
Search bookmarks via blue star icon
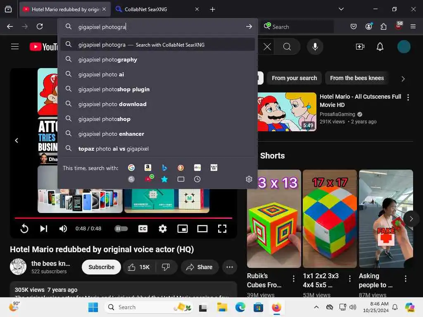coord(164,179)
